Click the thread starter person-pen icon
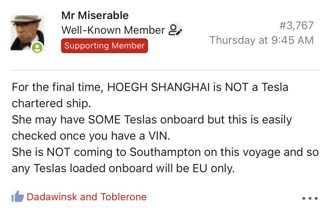This screenshot has height=217, width=331. click(176, 30)
